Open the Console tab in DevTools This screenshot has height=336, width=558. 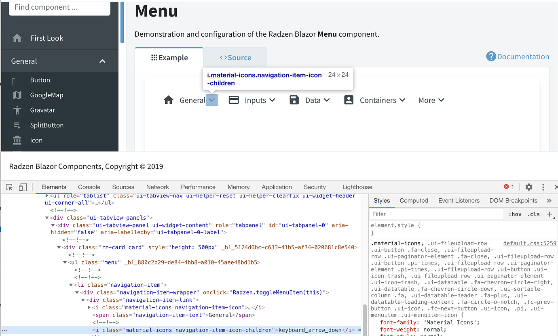[89, 187]
